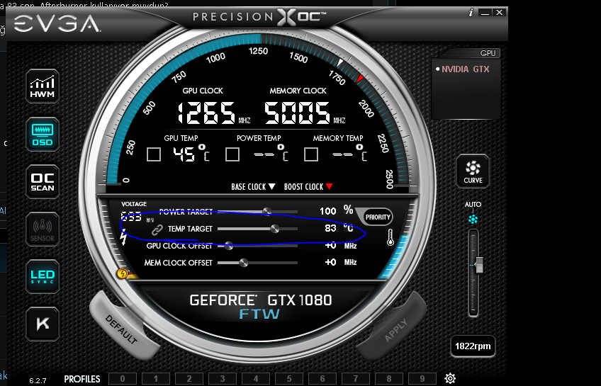The image size is (601, 386).
Task: Select profile slot 5
Action: point(289,379)
